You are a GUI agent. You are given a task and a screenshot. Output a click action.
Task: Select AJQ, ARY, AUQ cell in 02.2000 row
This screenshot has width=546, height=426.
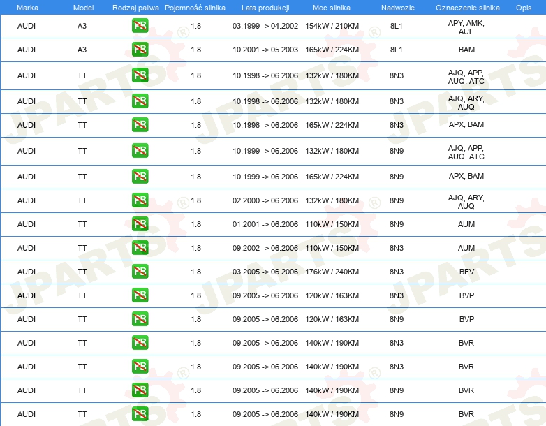(466, 202)
